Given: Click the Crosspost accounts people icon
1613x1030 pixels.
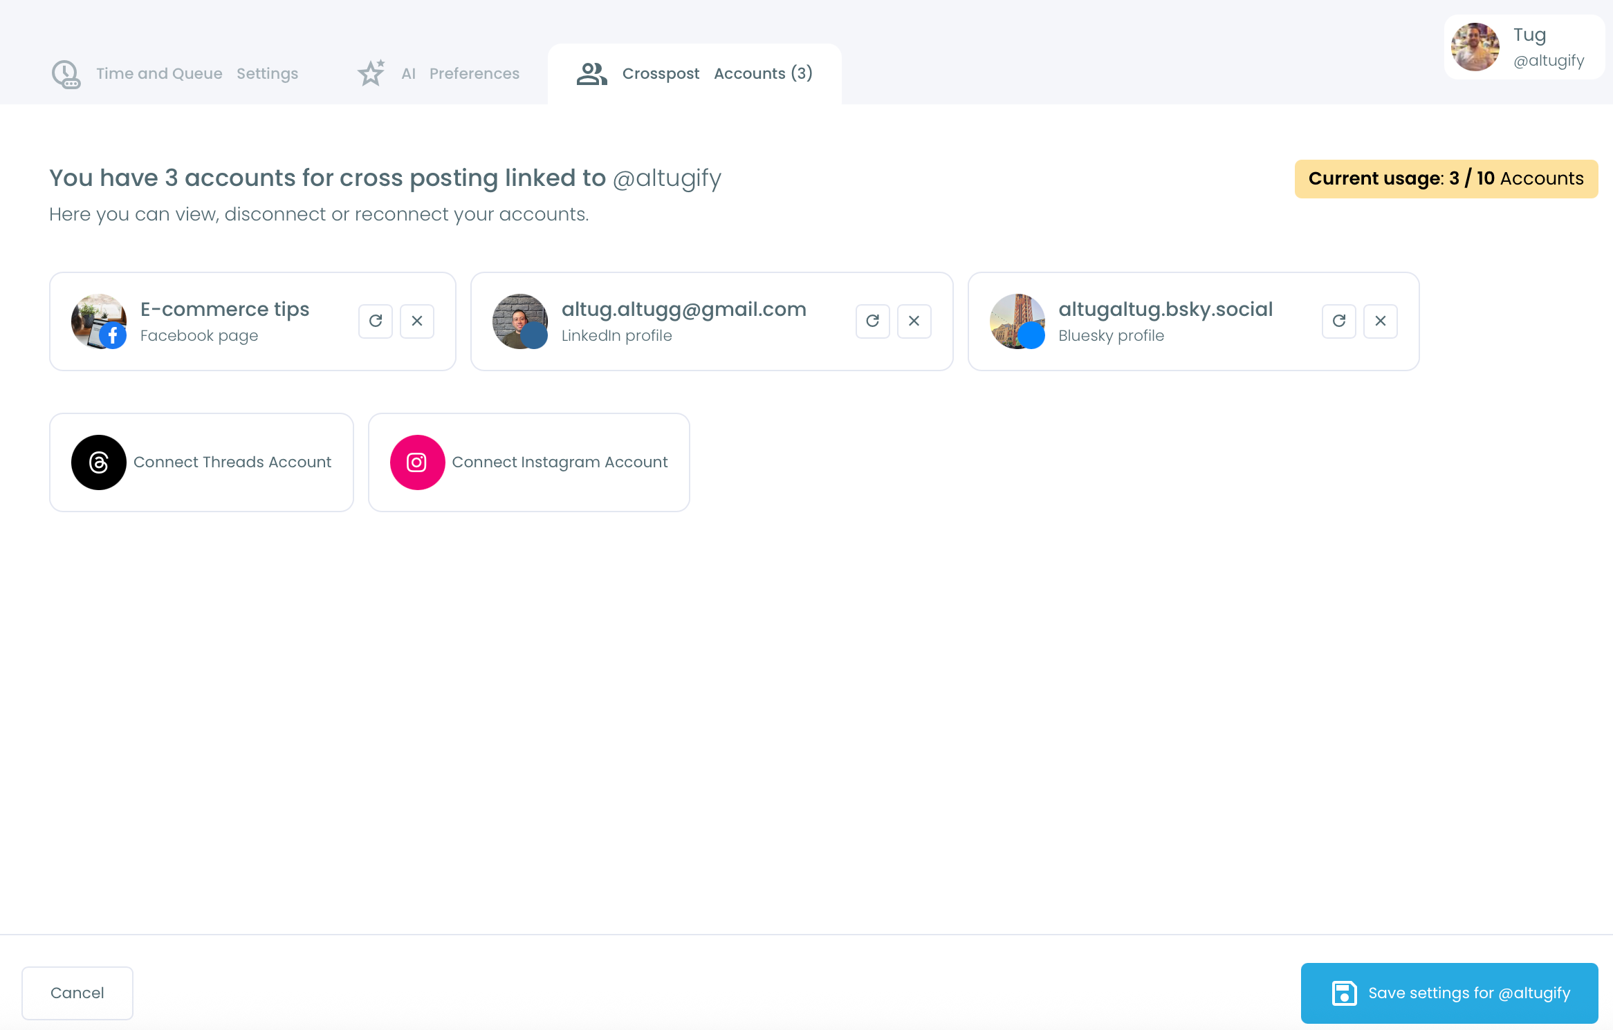Looking at the screenshot, I should [x=591, y=73].
